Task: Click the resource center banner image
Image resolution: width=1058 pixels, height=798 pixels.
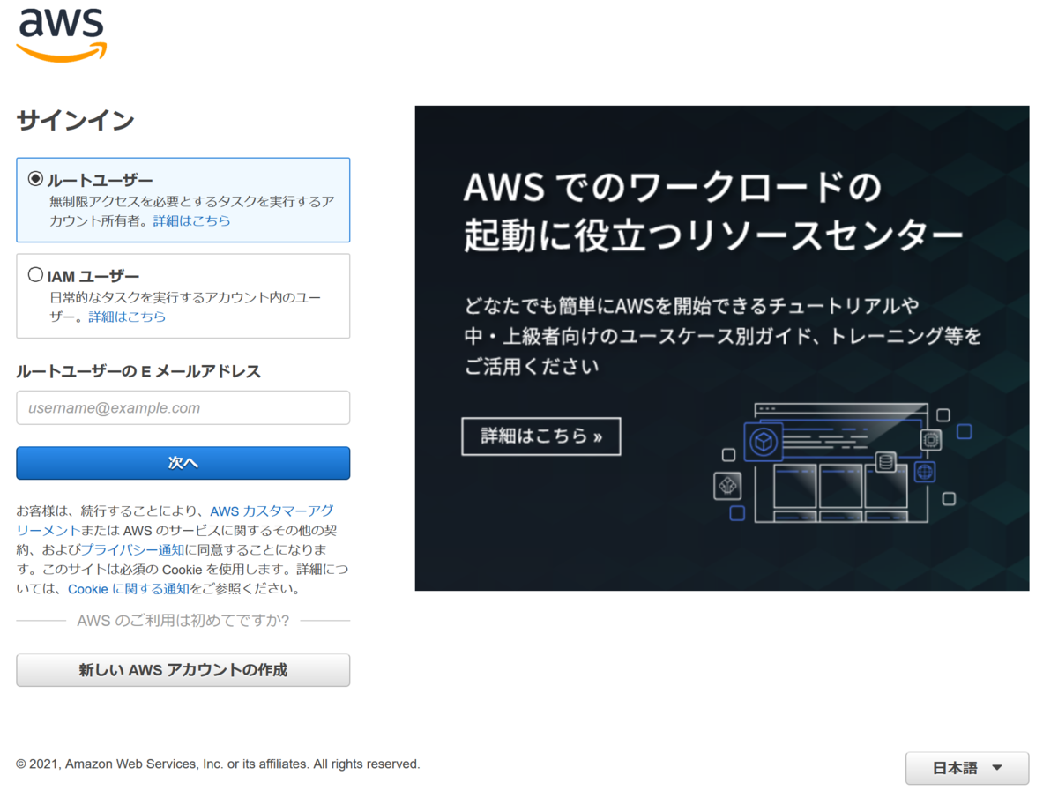Action: click(721, 347)
